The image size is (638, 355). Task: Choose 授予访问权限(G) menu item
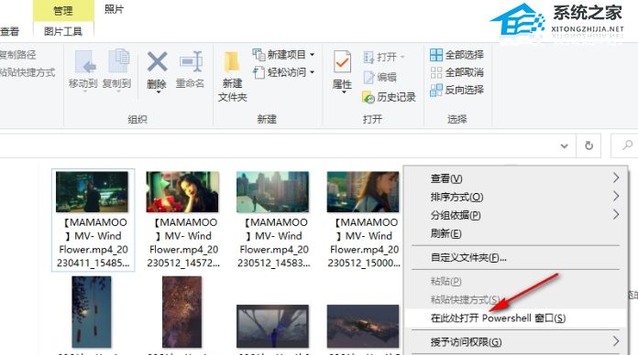[515, 342]
